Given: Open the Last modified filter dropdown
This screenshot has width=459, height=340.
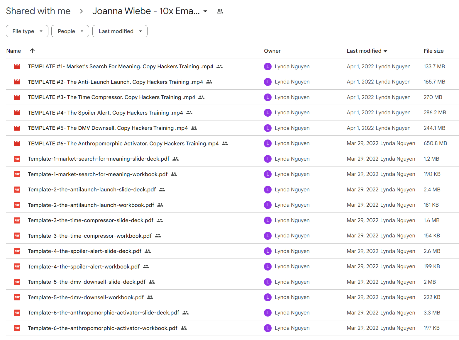Looking at the screenshot, I should point(120,31).
